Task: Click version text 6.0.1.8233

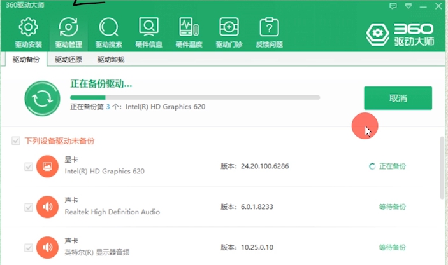Action: click(257, 207)
